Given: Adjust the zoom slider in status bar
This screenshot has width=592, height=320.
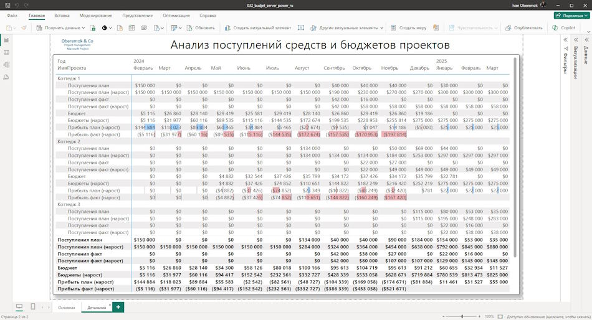Looking at the screenshot, I should coord(462,317).
